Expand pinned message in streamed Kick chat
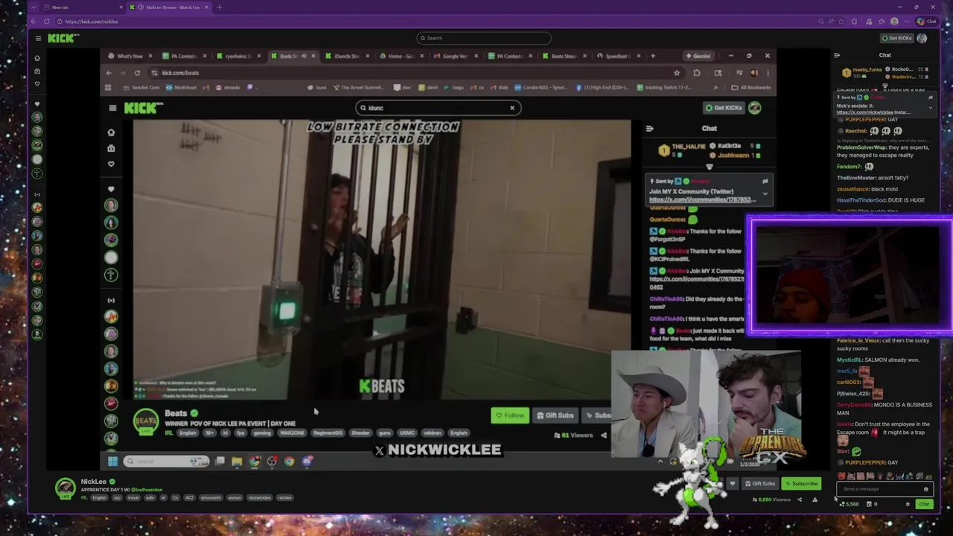This screenshot has height=536, width=953. tap(765, 194)
